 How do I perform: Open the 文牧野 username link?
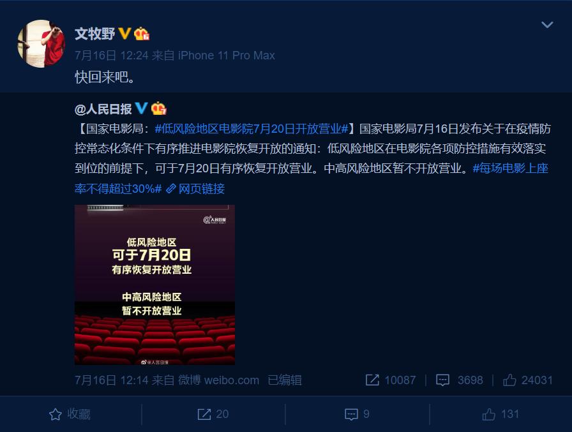point(94,34)
